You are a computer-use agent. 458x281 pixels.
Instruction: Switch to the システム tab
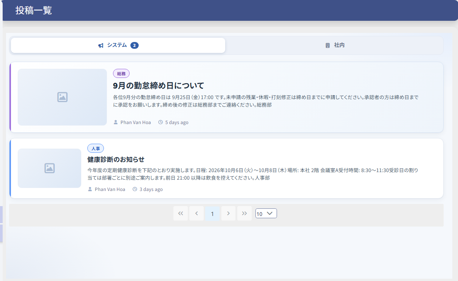118,45
